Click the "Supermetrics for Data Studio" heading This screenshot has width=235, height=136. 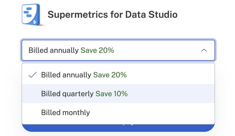tap(113, 14)
